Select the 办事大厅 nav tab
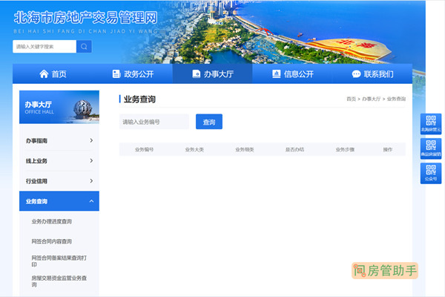Screen dimensions: 445x297 click(213, 74)
